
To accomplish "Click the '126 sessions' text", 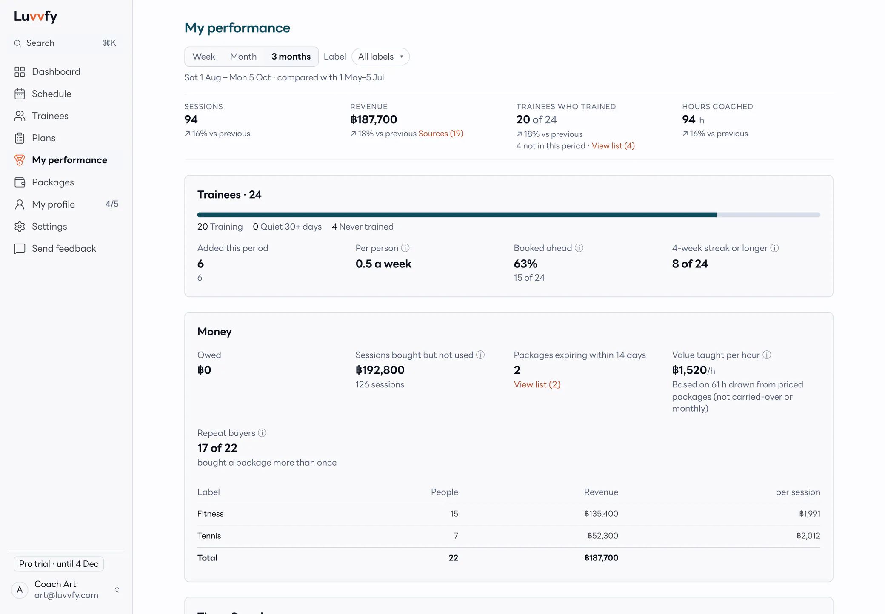I will (380, 384).
